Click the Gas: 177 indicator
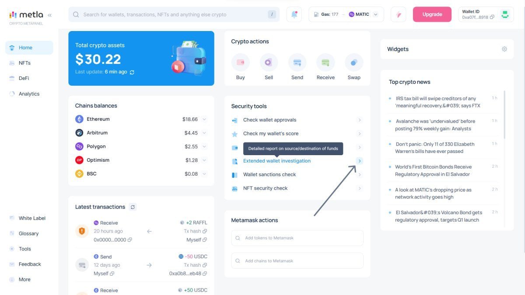The width and height of the screenshot is (525, 295). (x=326, y=14)
